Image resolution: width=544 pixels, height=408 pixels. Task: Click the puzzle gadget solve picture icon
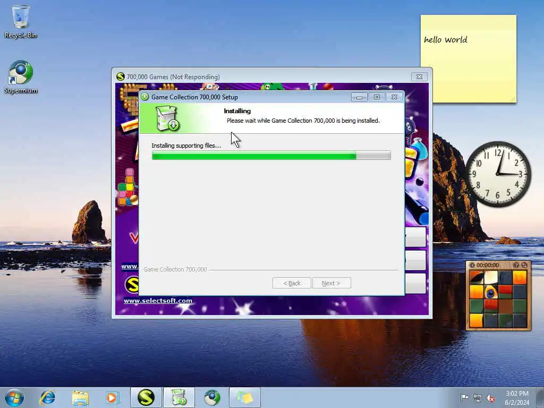pos(516,265)
